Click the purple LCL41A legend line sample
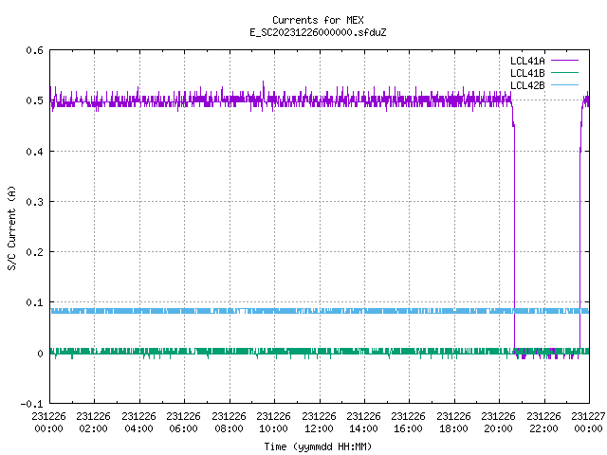 coord(564,61)
